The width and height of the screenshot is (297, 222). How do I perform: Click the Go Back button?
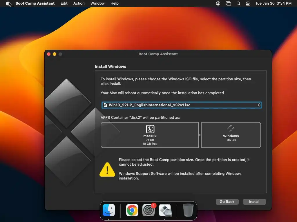tap(227, 201)
